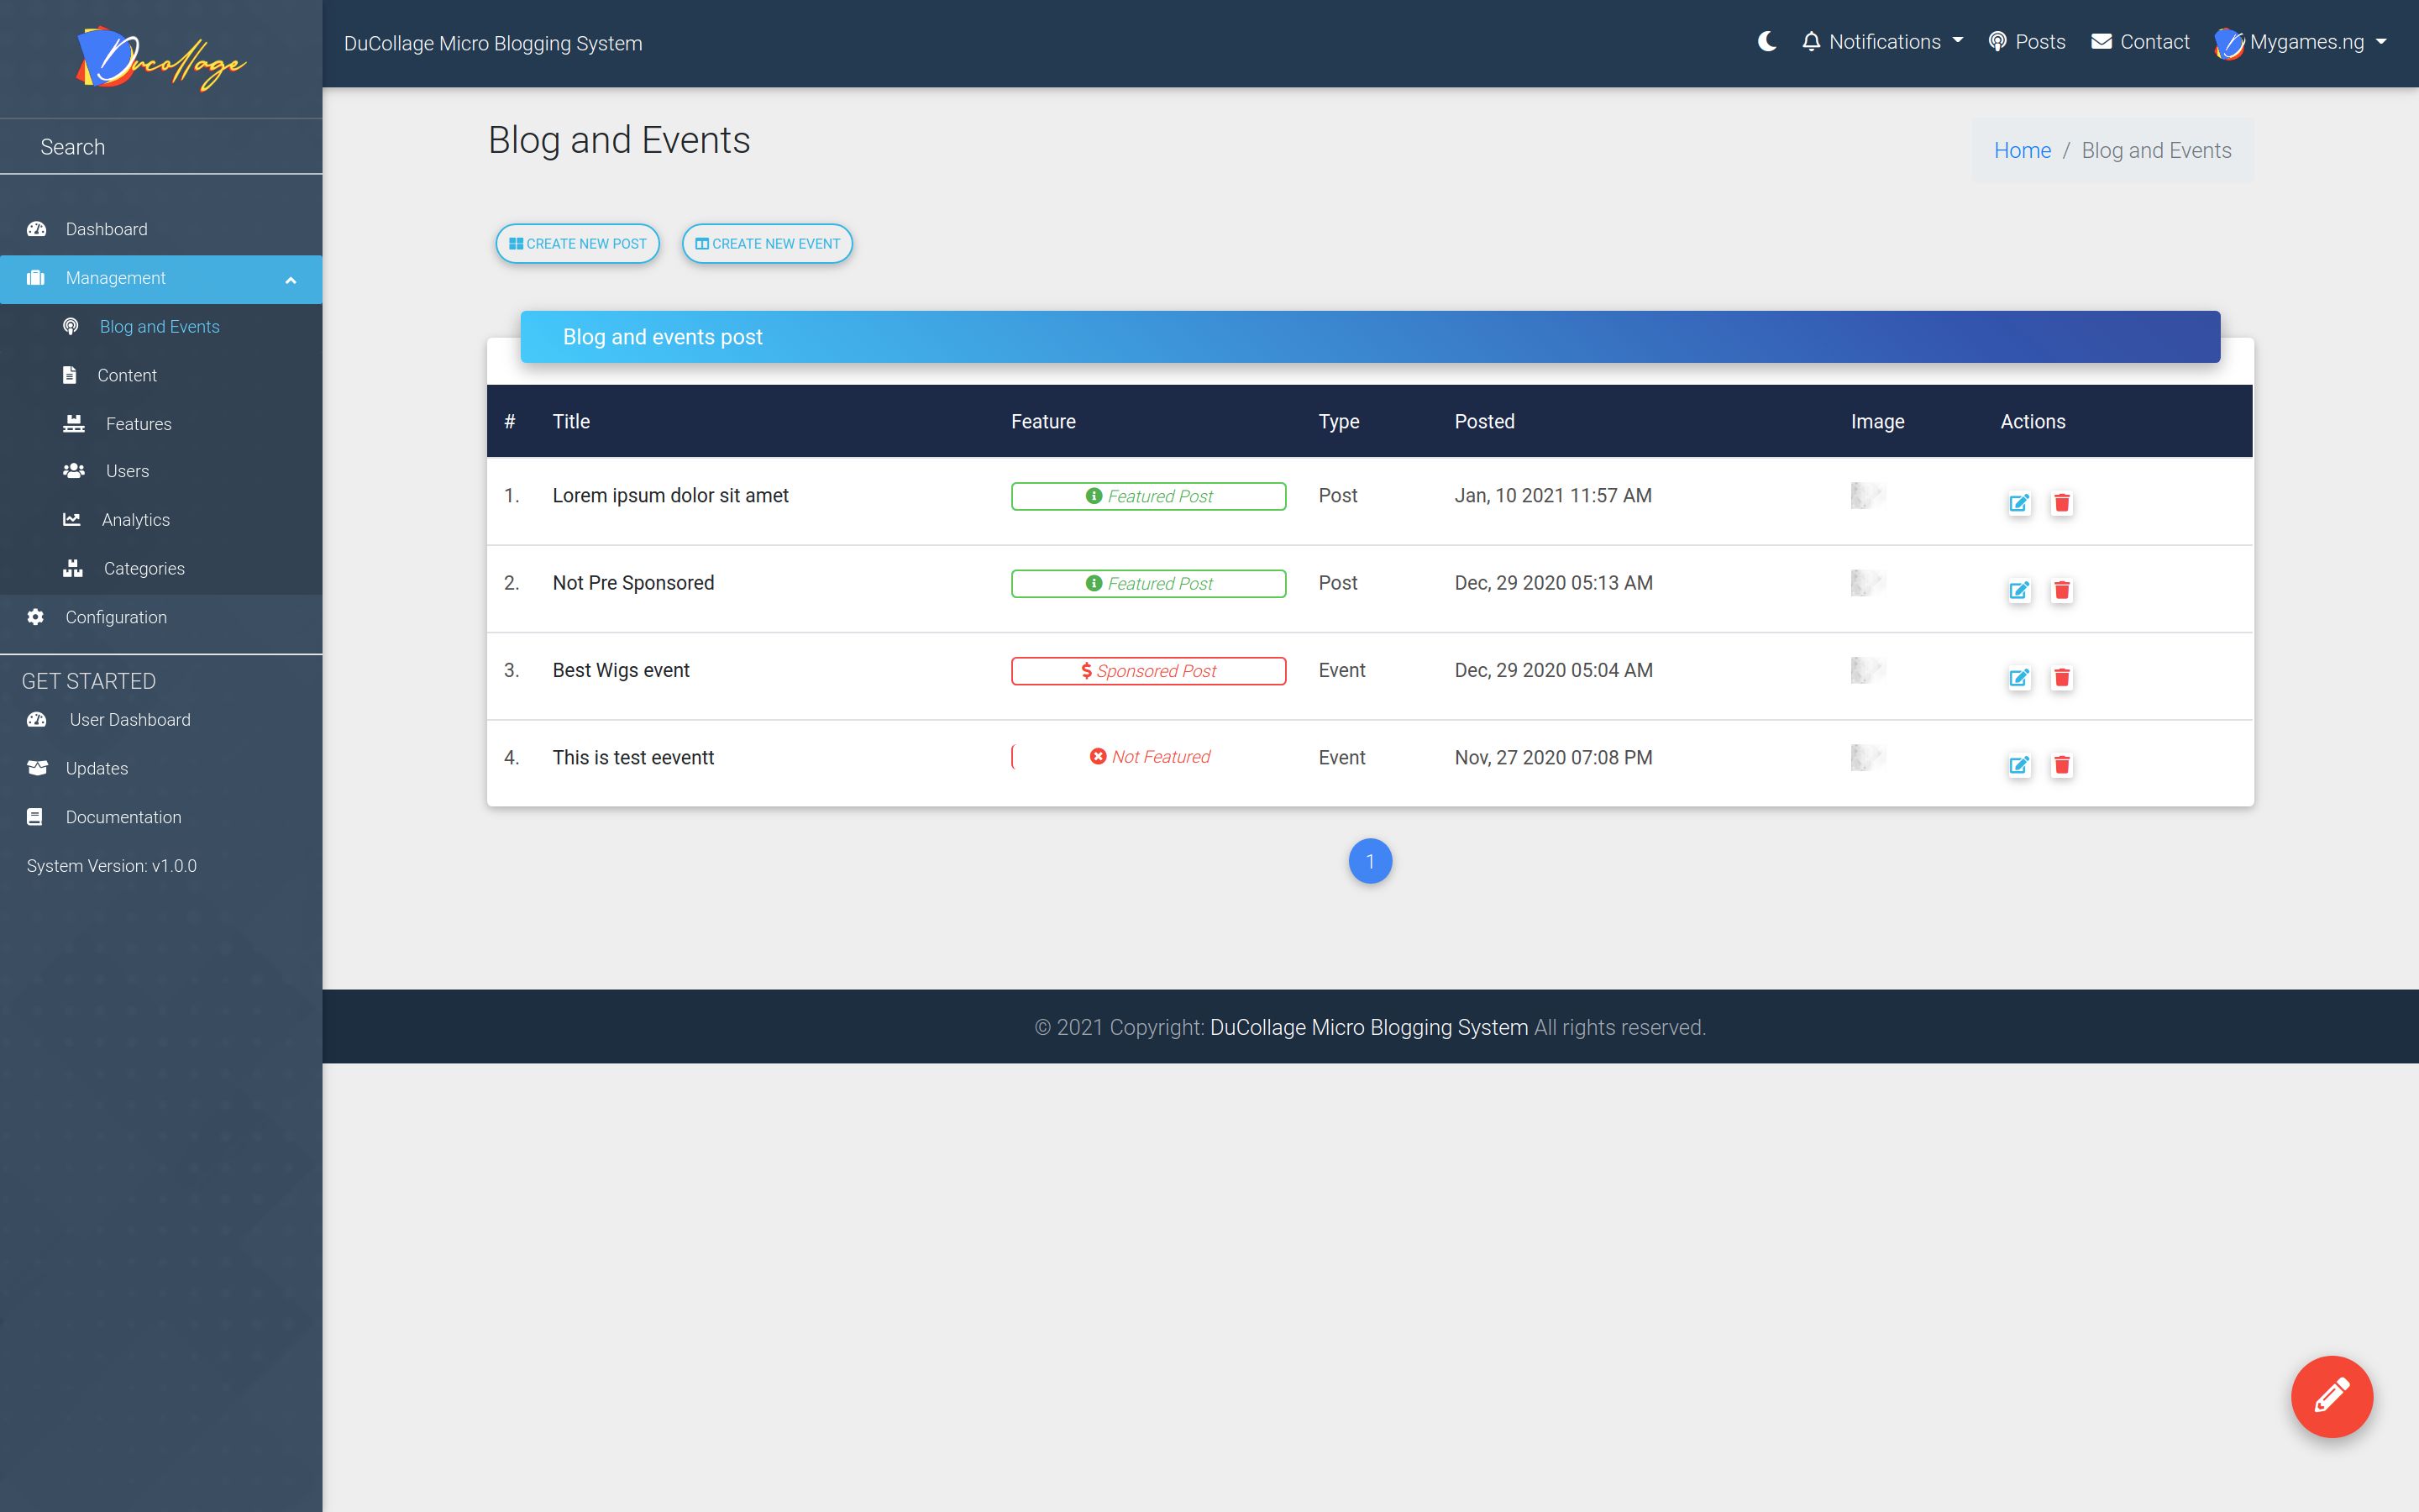Screen dimensions: 2419x1512
Task: Delete the Lorem ipsum dolor sit amet post
Action: click(x=2061, y=503)
